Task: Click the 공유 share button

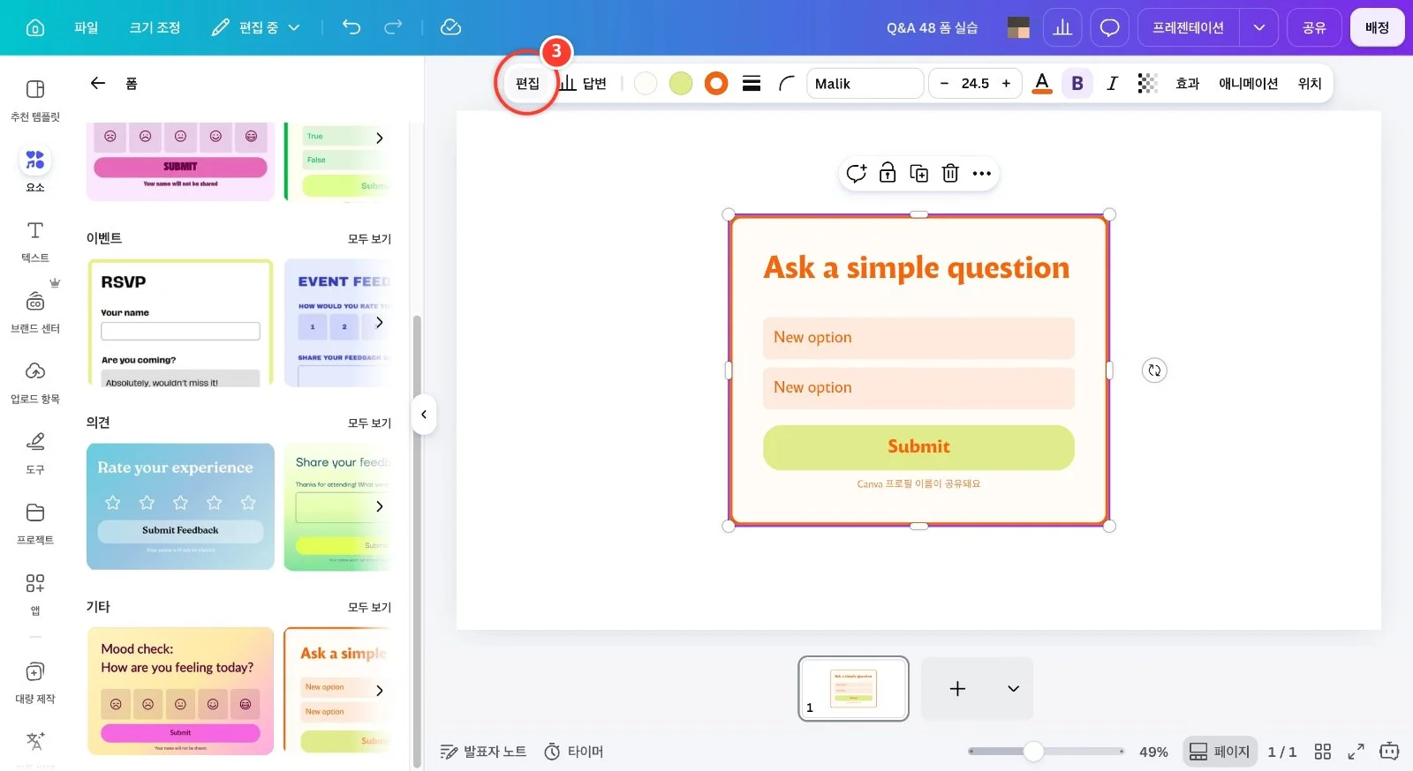Action: (1314, 27)
